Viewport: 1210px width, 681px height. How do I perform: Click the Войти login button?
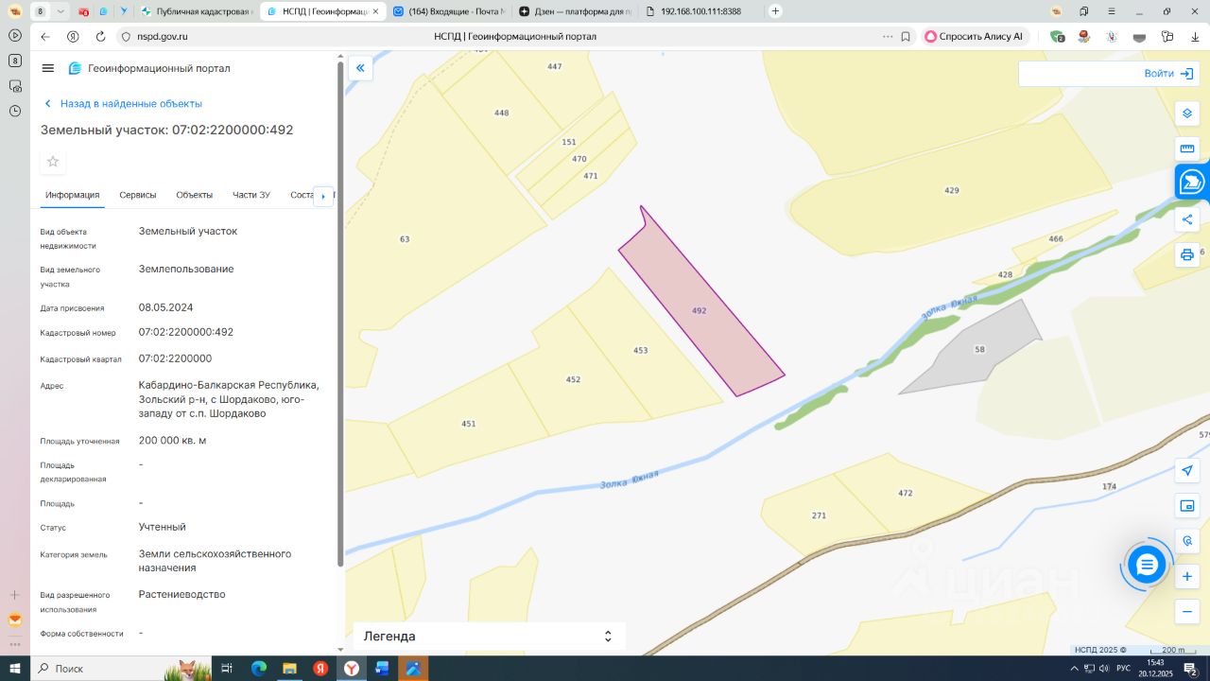[x=1170, y=74]
